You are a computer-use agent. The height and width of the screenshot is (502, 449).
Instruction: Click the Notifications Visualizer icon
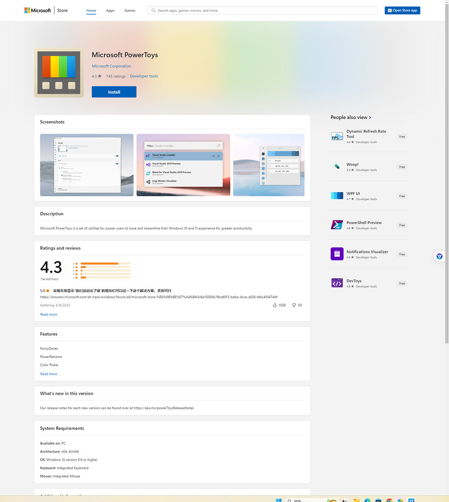(337, 254)
